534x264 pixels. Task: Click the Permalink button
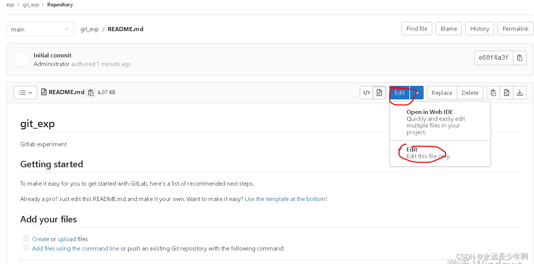516,28
